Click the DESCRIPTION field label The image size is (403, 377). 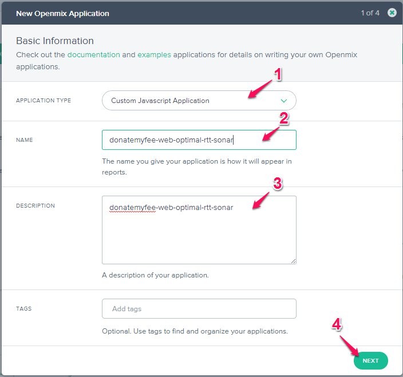35,206
